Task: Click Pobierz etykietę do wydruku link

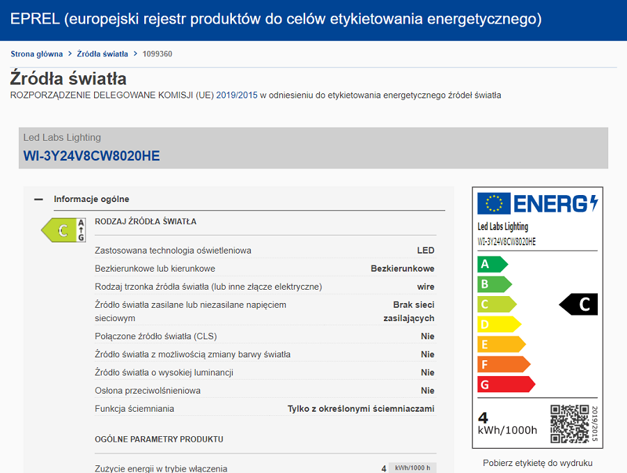Action: tap(537, 463)
